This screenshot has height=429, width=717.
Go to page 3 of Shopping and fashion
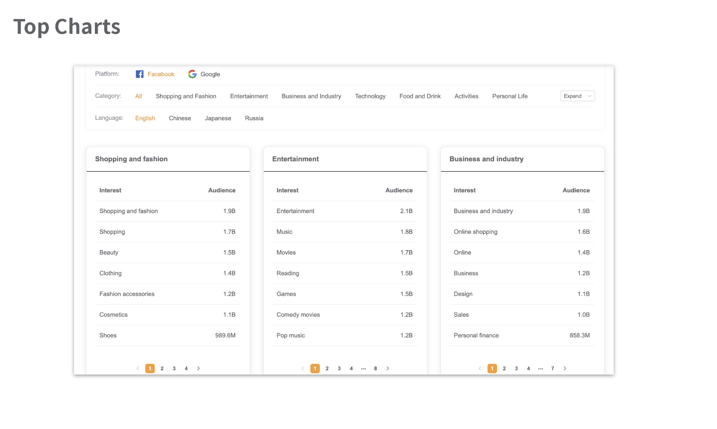point(174,368)
